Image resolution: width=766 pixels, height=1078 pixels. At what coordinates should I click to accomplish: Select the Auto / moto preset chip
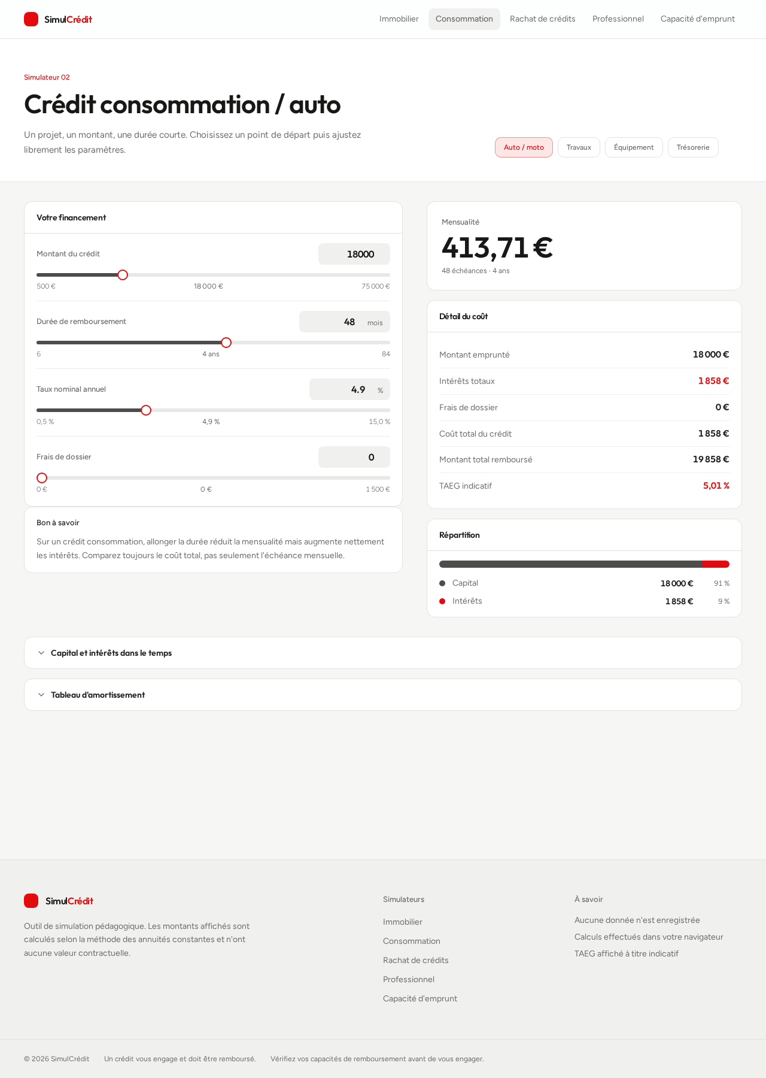click(x=524, y=147)
